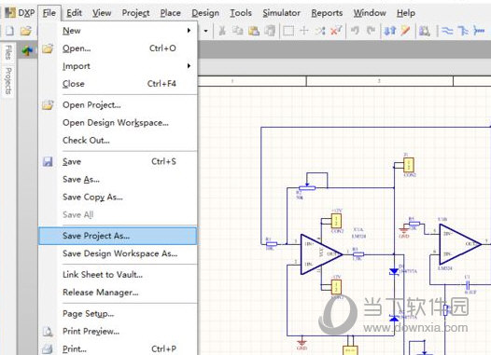Image resolution: width=491 pixels, height=355 pixels.
Task: Click the magnifier icon beside Print Preview...
Action: [x=48, y=331]
